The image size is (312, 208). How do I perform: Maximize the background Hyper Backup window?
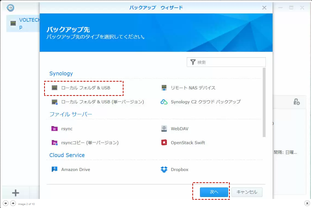pyautogui.click(x=291, y=8)
